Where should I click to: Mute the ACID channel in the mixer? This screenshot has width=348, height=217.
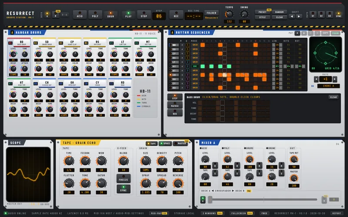point(215,165)
